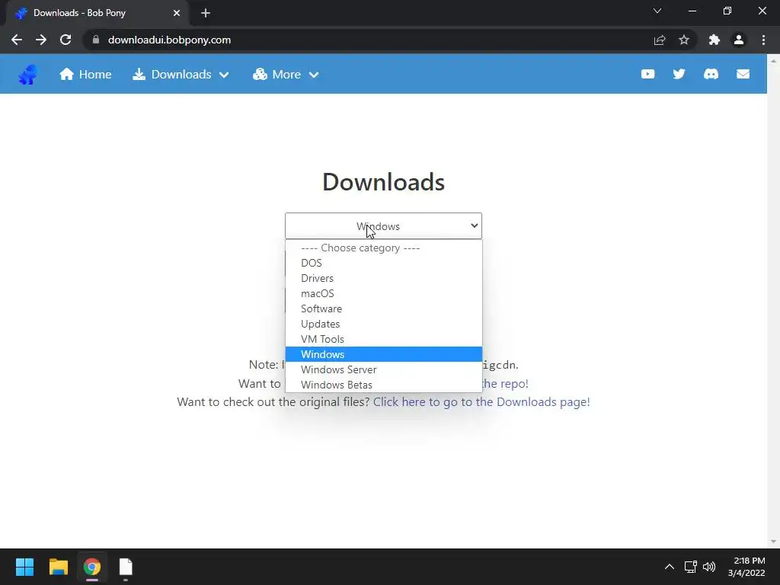Select the Downloads - Bob Pony tab

pyautogui.click(x=97, y=13)
